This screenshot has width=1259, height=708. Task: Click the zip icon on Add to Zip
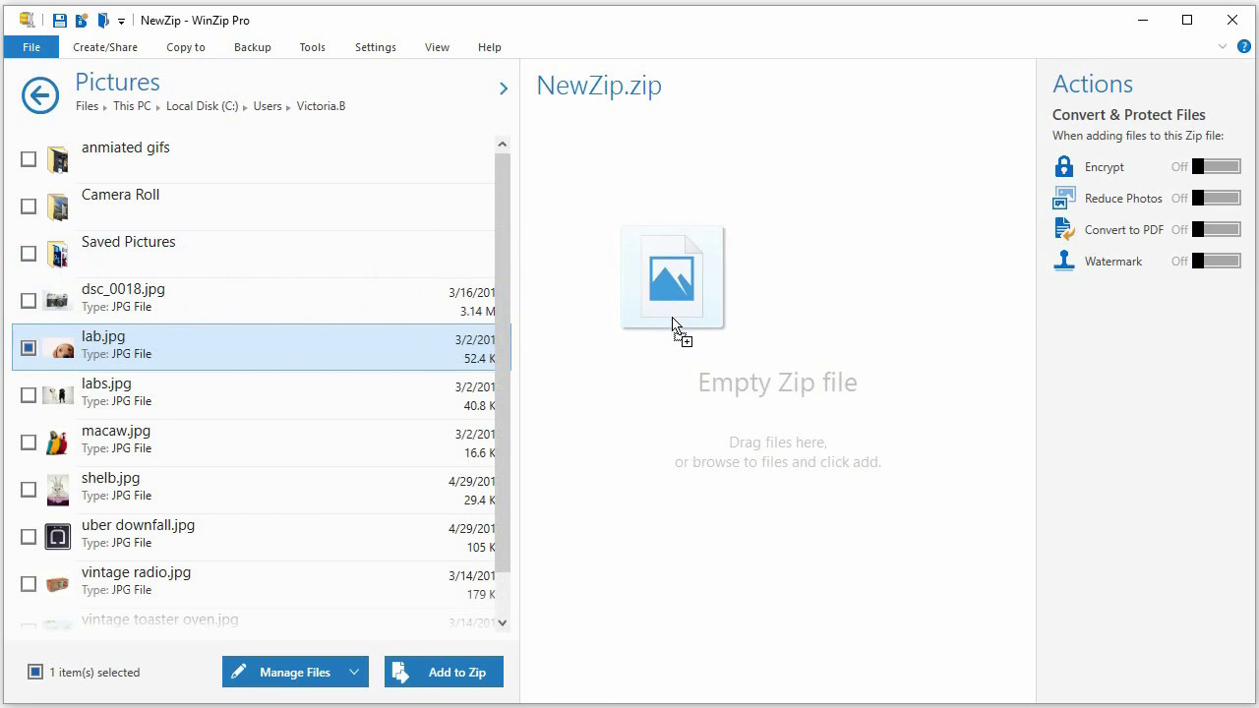coord(400,672)
